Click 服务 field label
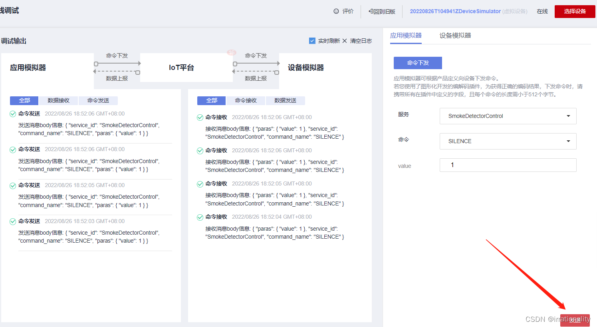597x327 pixels. (x=403, y=114)
